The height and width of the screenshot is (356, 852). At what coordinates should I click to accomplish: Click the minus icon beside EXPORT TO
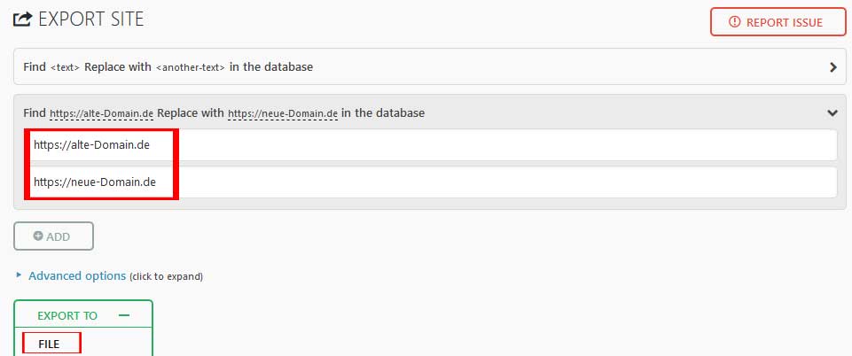pos(124,315)
